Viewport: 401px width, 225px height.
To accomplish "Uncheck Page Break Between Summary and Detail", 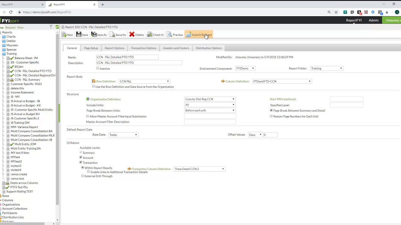I will (271, 110).
